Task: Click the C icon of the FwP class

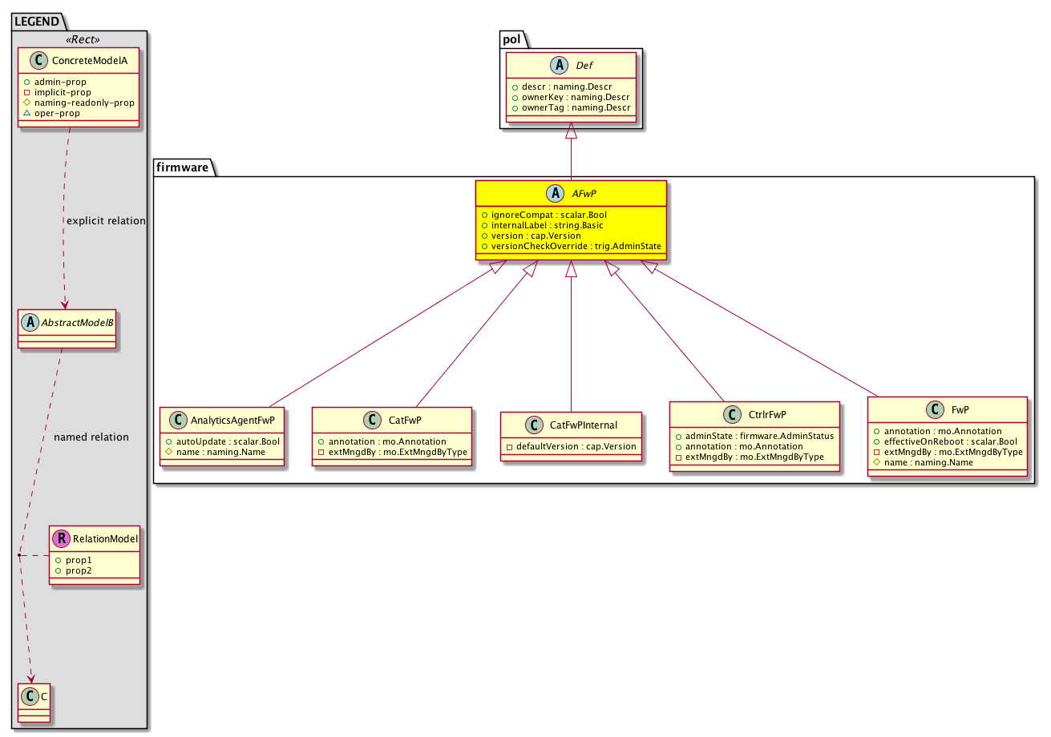Action: (939, 409)
